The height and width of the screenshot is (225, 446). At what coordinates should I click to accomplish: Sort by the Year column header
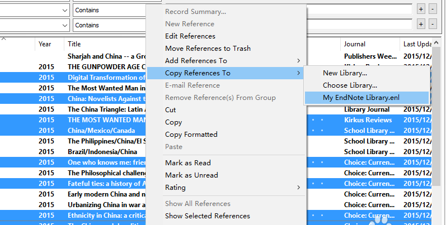point(45,44)
